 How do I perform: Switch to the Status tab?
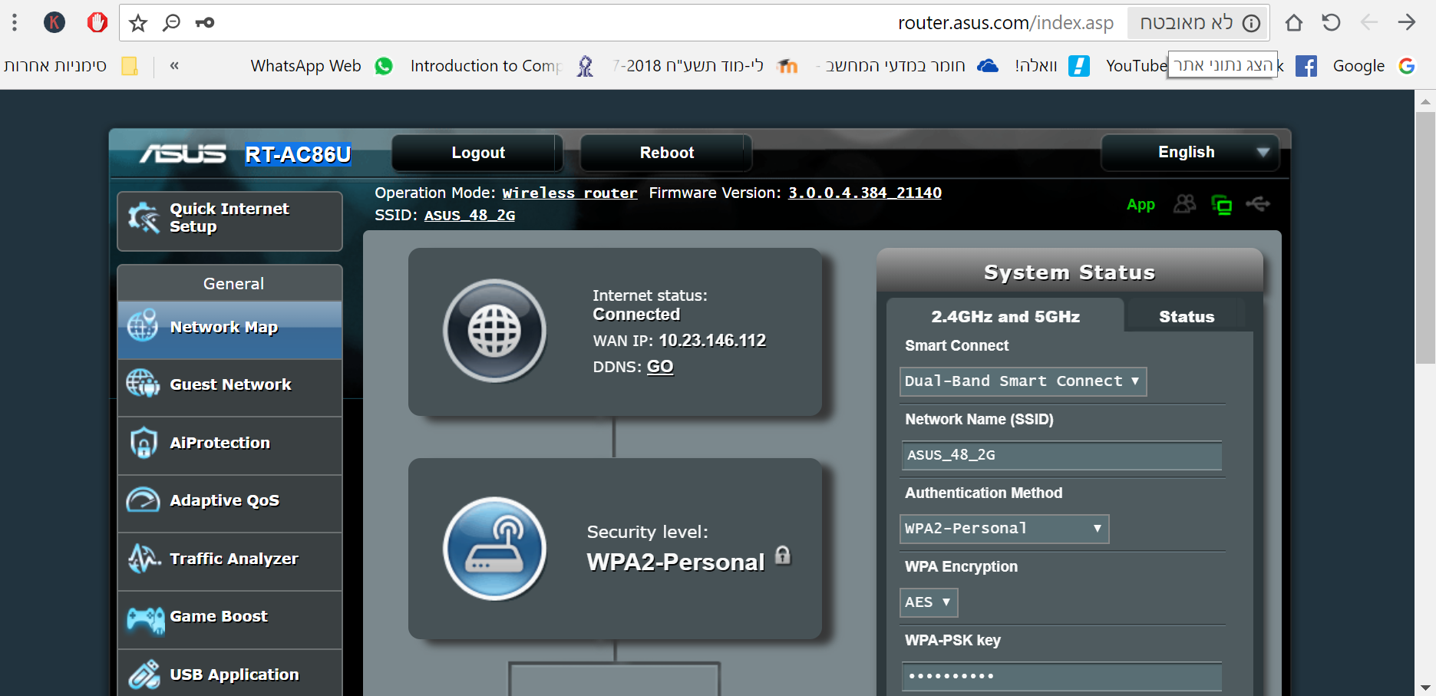pyautogui.click(x=1187, y=317)
